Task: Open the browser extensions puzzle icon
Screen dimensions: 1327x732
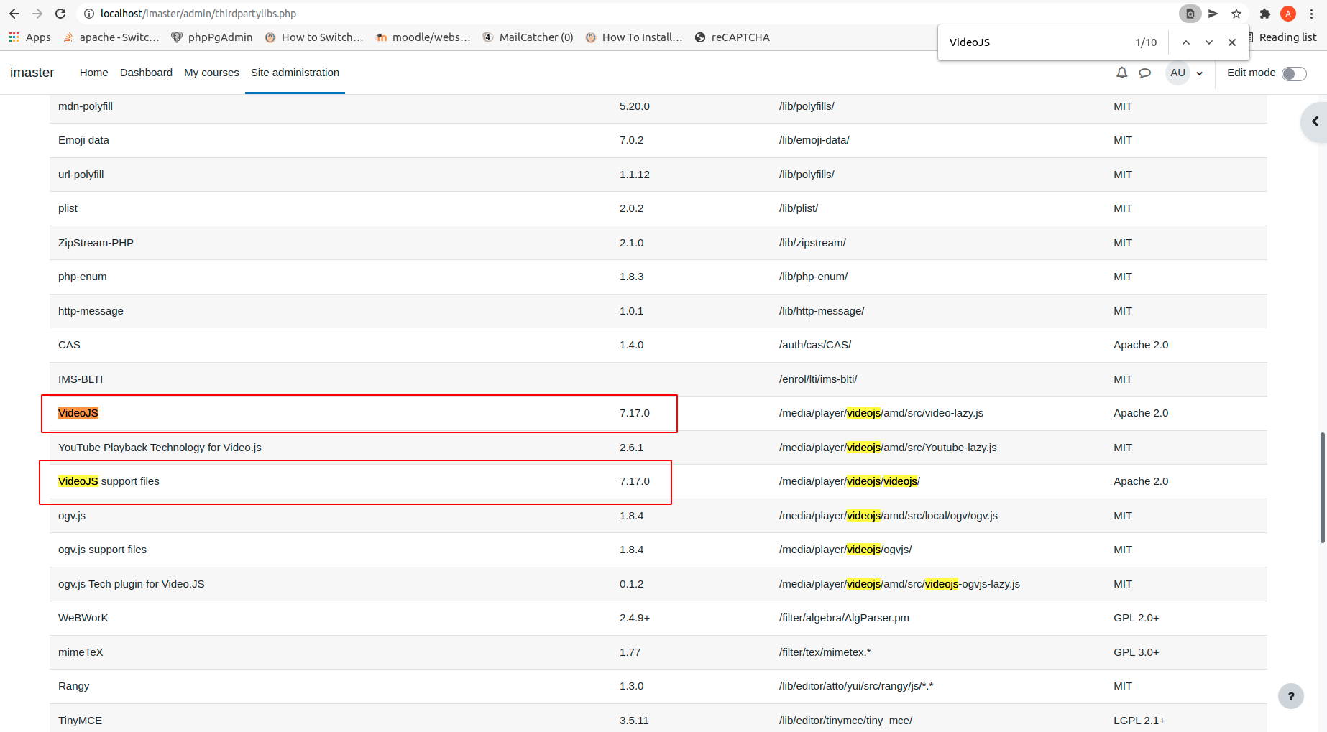Action: 1265,14
